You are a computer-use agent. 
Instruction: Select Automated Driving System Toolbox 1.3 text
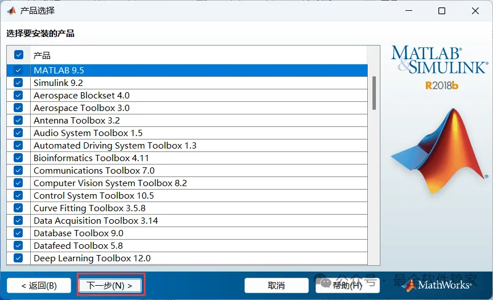(x=115, y=145)
